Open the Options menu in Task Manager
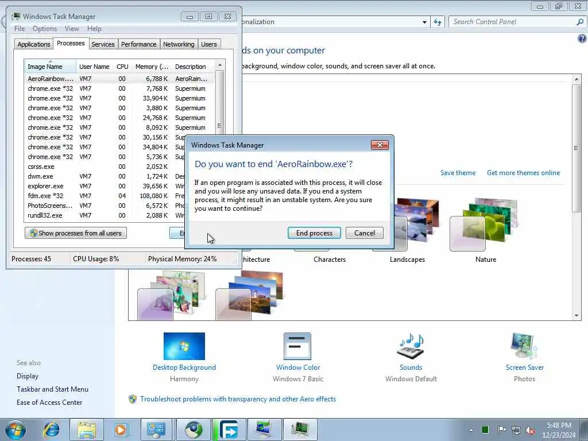Screen dimensions: 588x441 click(x=45, y=29)
